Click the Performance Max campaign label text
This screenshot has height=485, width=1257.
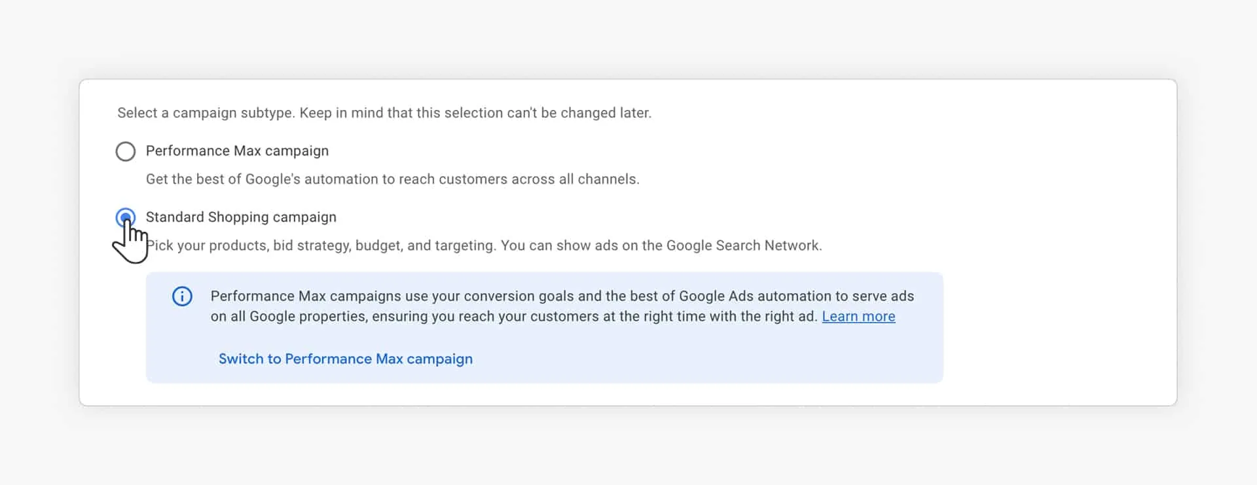(237, 151)
